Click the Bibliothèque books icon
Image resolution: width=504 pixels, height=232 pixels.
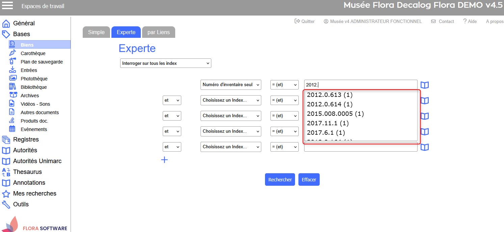[12, 87]
